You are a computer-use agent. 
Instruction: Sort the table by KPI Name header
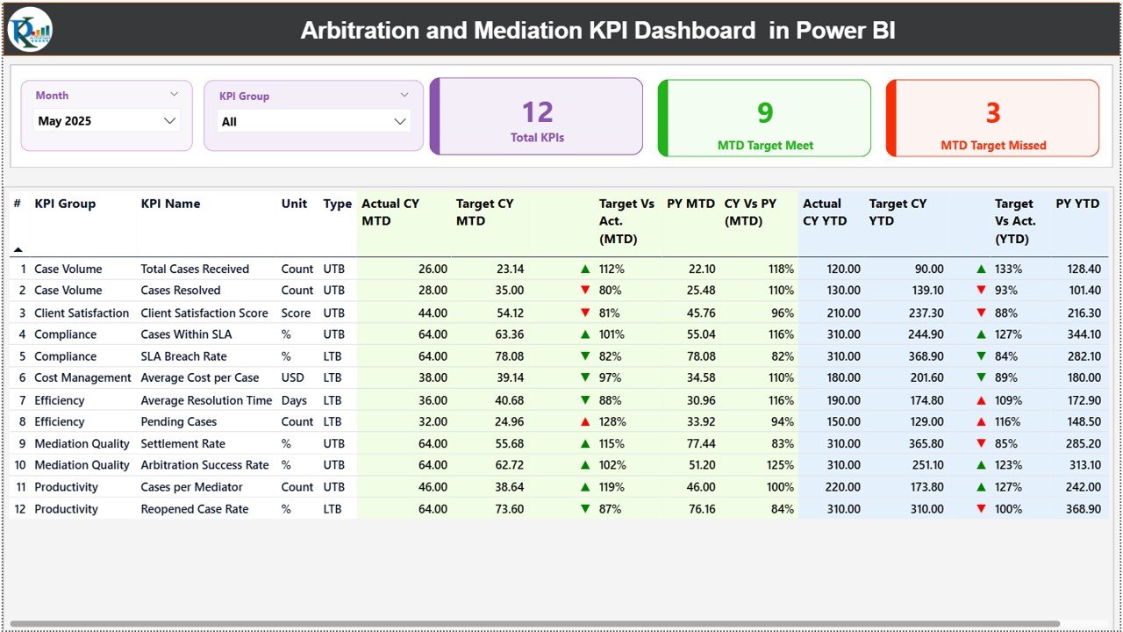point(169,203)
